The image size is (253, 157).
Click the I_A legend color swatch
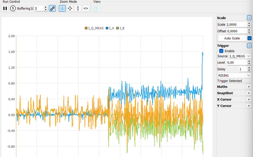(107, 28)
